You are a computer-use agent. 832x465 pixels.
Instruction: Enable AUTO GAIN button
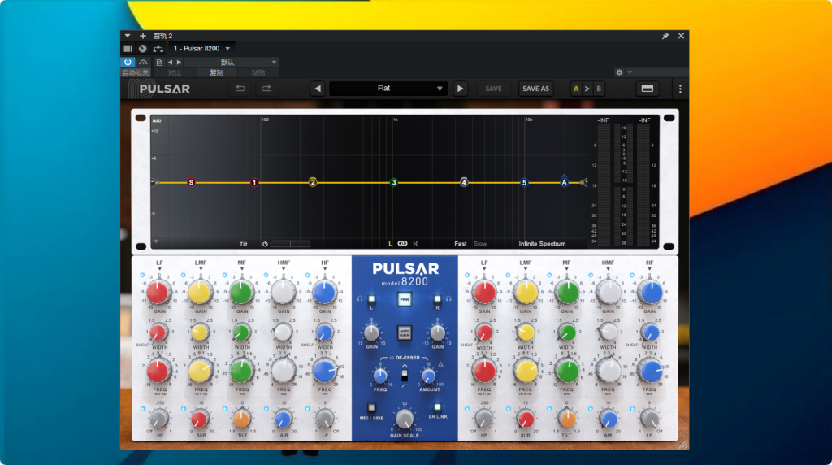405,332
